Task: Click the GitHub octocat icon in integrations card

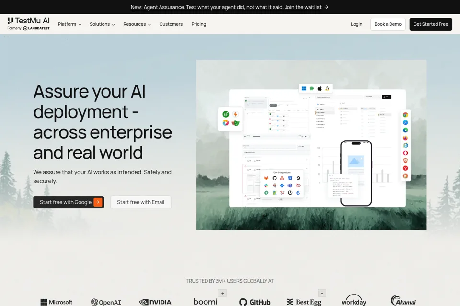Action: click(x=274, y=178)
